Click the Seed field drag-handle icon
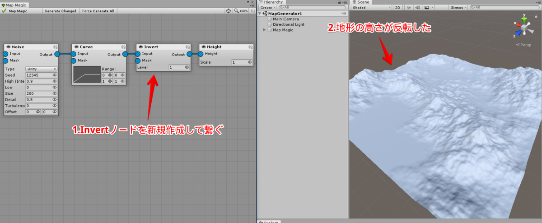 click(55, 75)
